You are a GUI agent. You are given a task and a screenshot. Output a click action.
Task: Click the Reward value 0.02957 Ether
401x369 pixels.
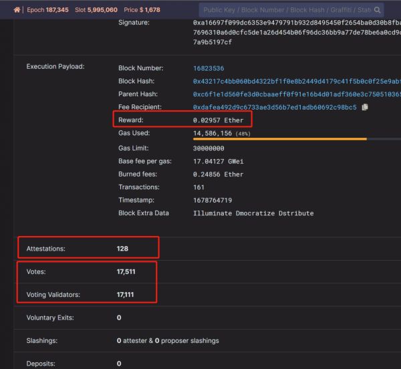(218, 120)
